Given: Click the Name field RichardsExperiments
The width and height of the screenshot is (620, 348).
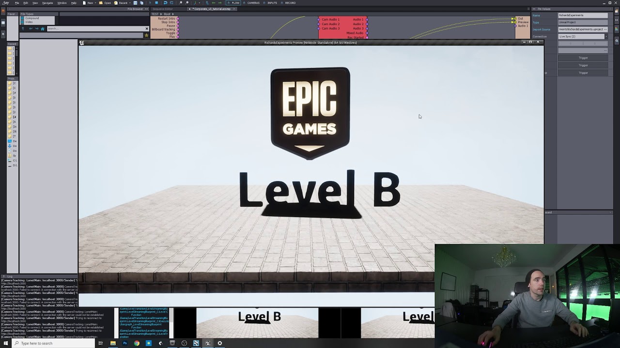Looking at the screenshot, I should coord(583,15).
